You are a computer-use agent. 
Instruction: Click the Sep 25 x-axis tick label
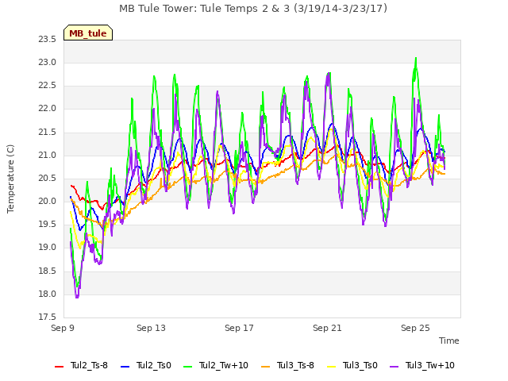415,328
